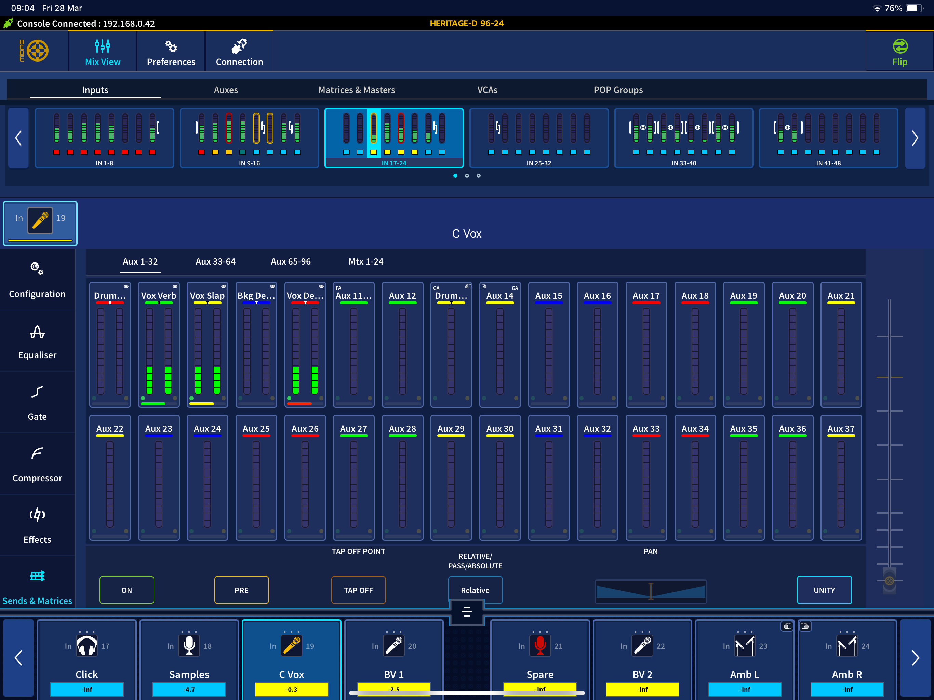Switch to Inputs tab
The height and width of the screenshot is (700, 934).
[x=95, y=90]
